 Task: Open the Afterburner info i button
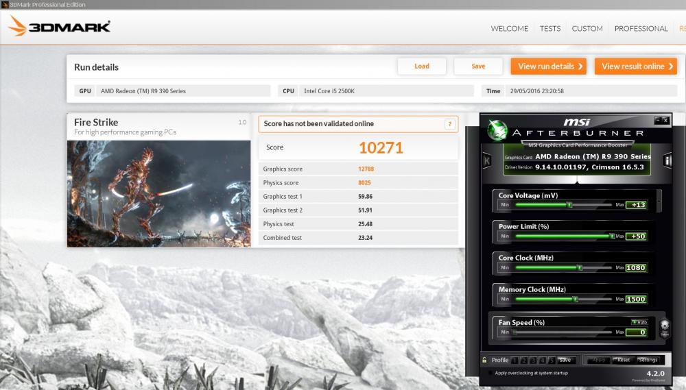pos(667,160)
